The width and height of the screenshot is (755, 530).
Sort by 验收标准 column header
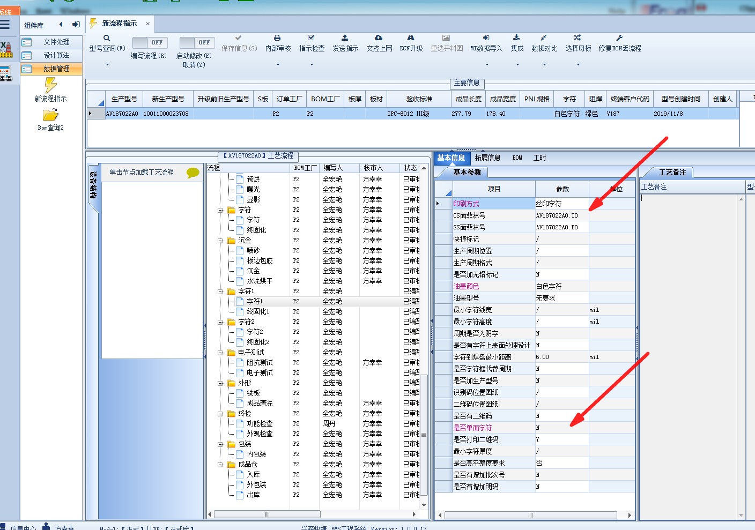pos(419,99)
